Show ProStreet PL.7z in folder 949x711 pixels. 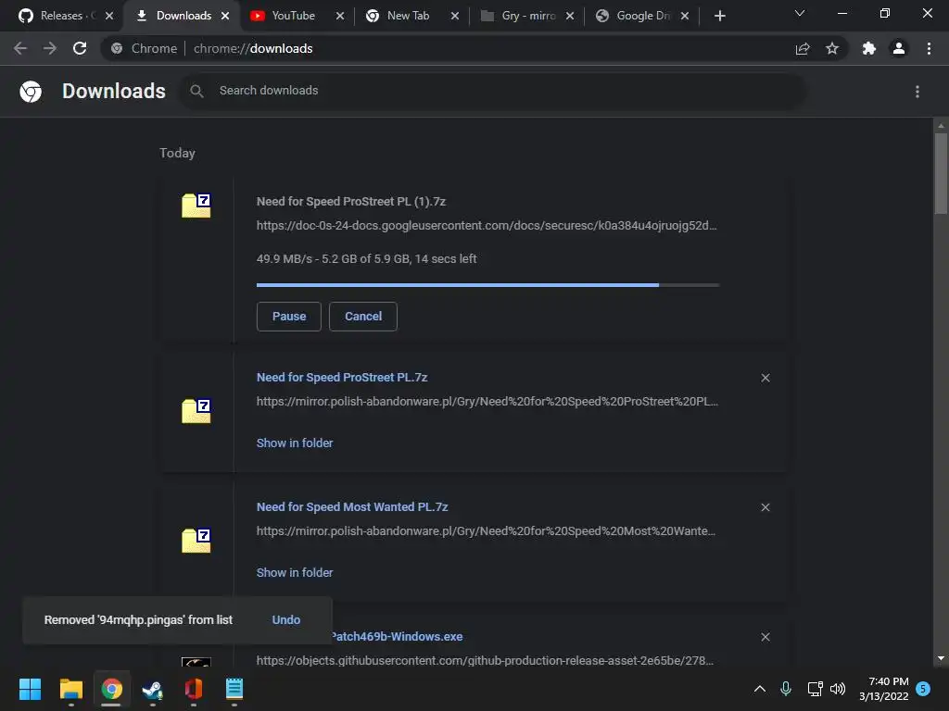[x=295, y=443]
